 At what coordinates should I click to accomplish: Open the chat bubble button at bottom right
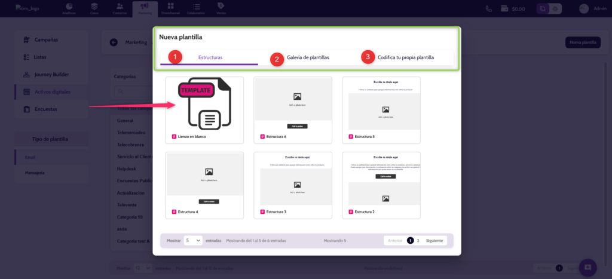(587, 267)
